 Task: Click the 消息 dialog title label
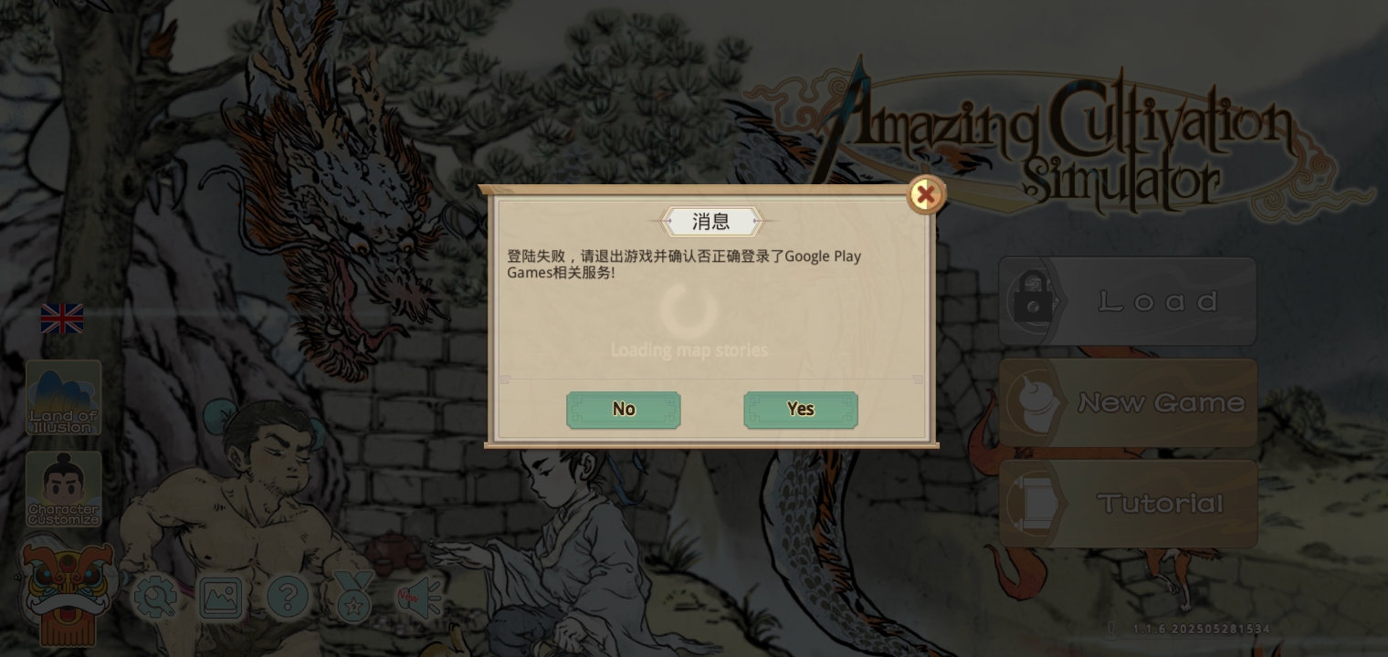pyautogui.click(x=711, y=222)
